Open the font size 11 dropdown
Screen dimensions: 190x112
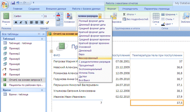coord(54,16)
